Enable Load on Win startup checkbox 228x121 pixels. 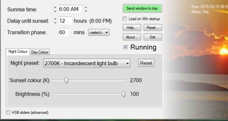coord(125,19)
